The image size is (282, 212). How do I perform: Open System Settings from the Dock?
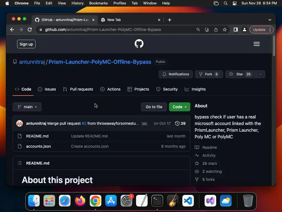(126, 201)
